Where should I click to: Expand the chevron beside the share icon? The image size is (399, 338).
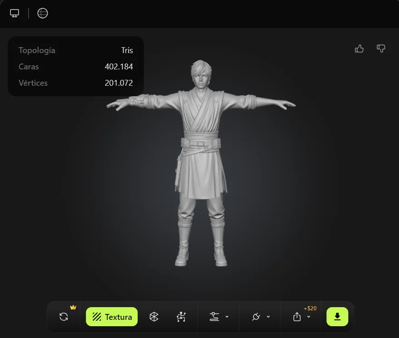309,317
